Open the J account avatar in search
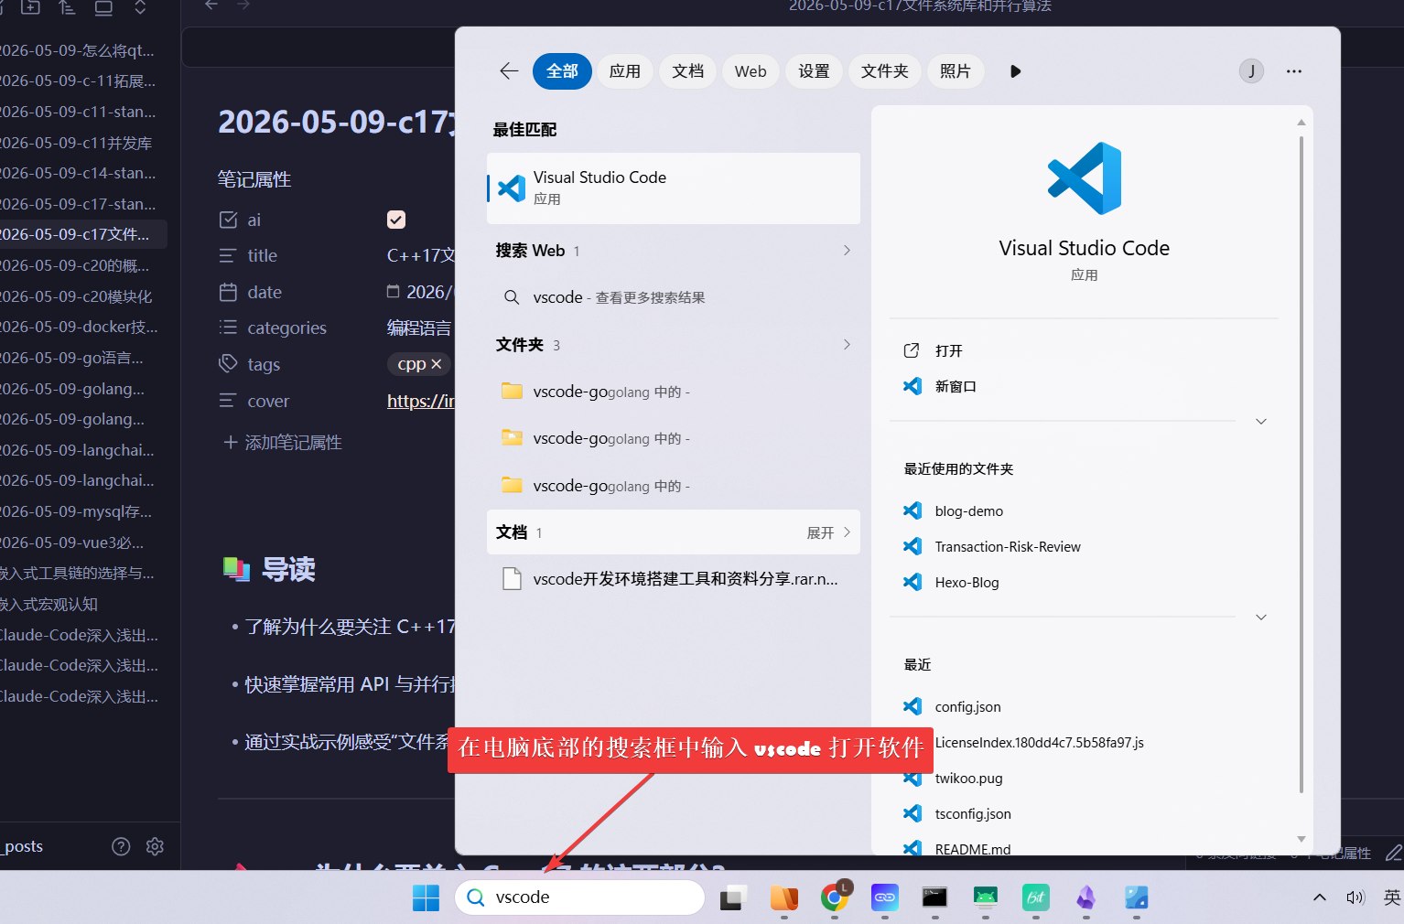 click(1251, 71)
